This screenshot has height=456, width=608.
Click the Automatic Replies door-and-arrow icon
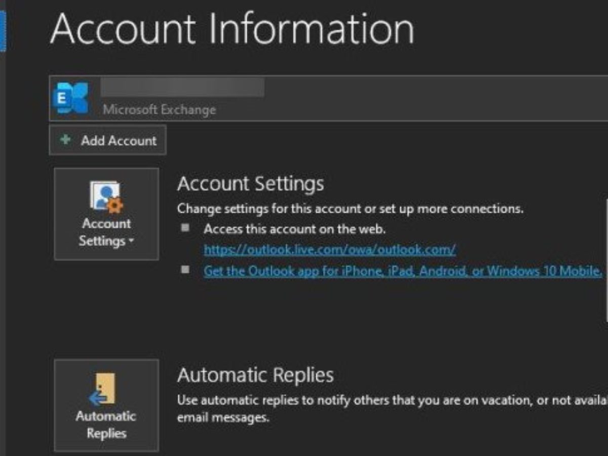[x=103, y=389]
